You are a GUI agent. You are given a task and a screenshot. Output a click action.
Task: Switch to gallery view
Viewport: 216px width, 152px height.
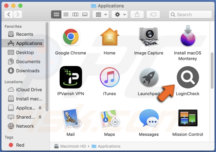point(85,14)
